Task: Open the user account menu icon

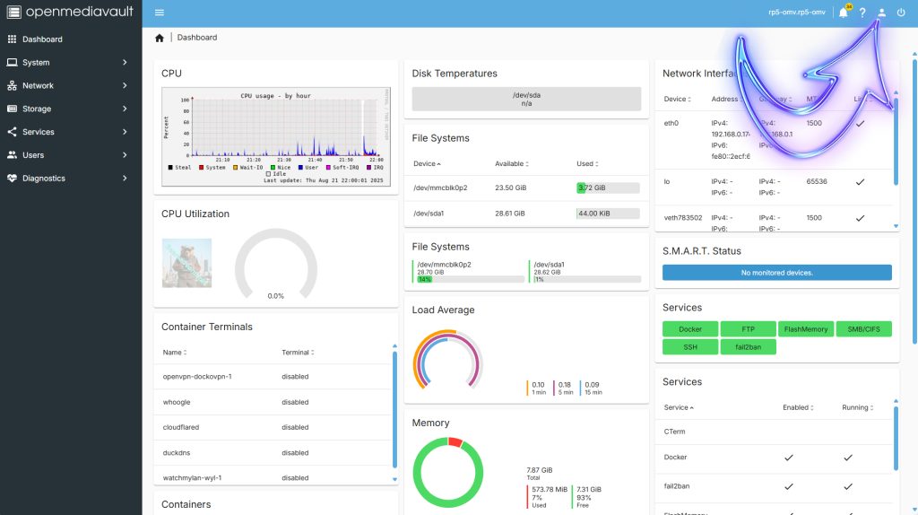Action: [881, 13]
